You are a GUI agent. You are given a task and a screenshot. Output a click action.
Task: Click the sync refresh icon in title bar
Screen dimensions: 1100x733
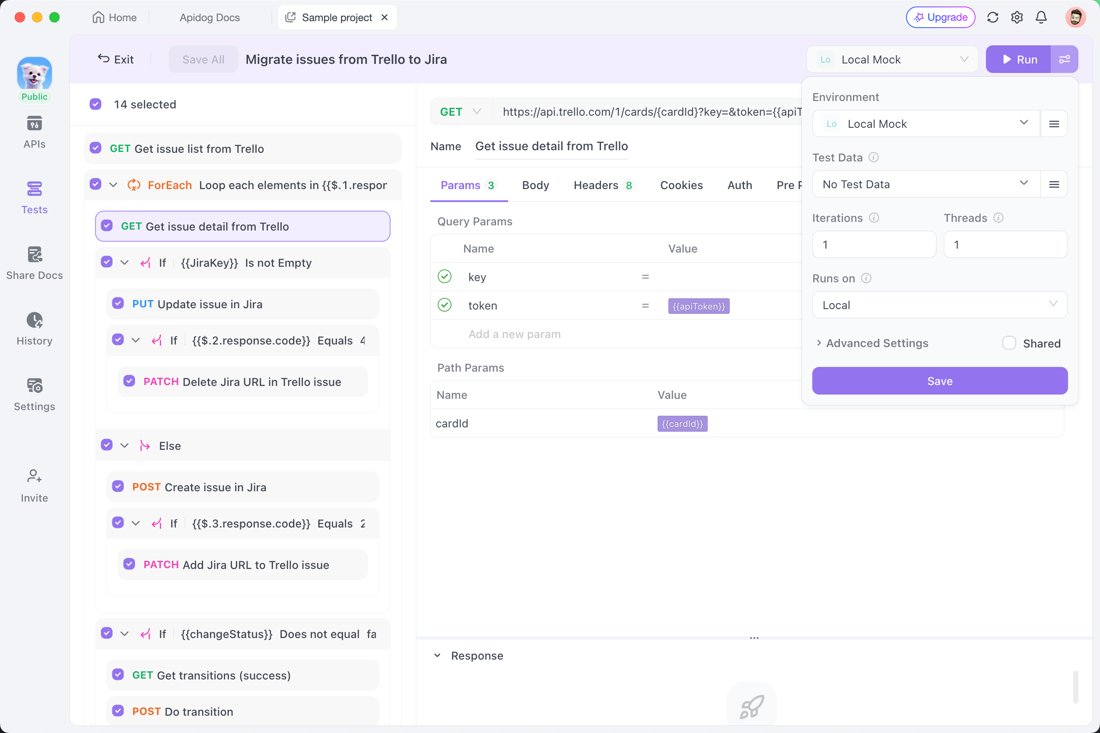(x=992, y=17)
